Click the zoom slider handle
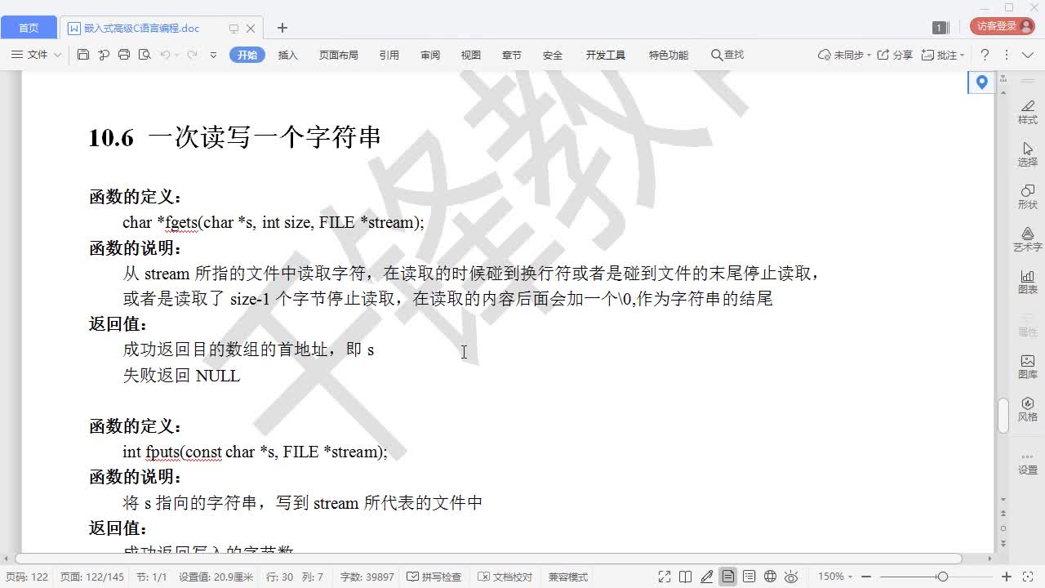The image size is (1045, 588). point(942,577)
